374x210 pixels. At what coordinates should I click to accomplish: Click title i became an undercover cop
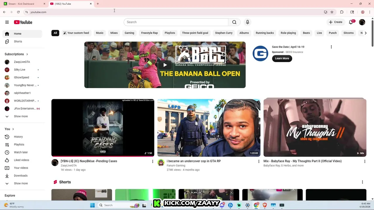pyautogui.click(x=194, y=161)
